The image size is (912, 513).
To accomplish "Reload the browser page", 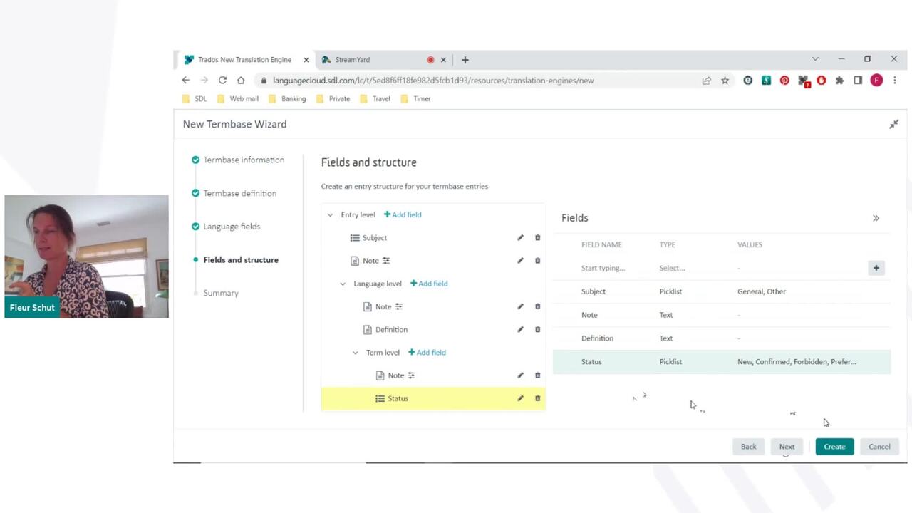I will [222, 81].
